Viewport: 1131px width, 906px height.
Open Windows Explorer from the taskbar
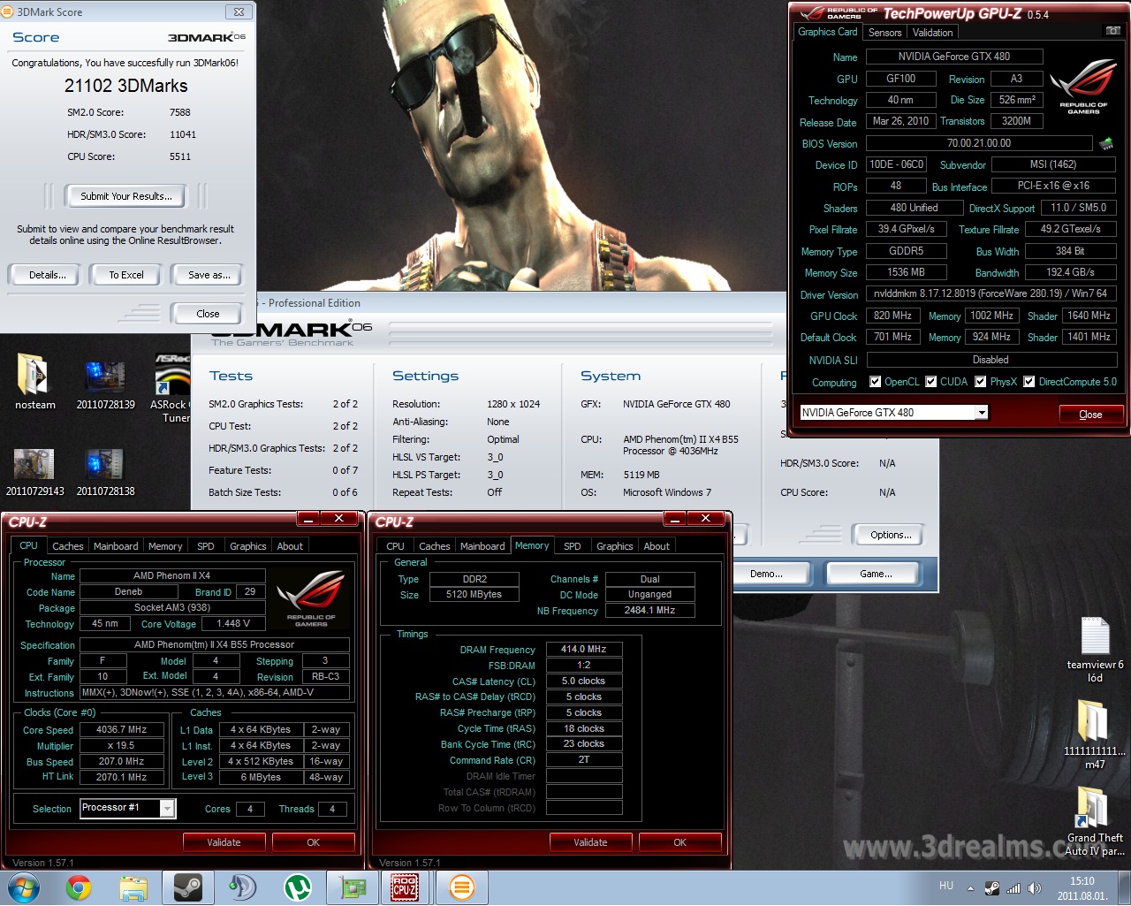pos(133,887)
